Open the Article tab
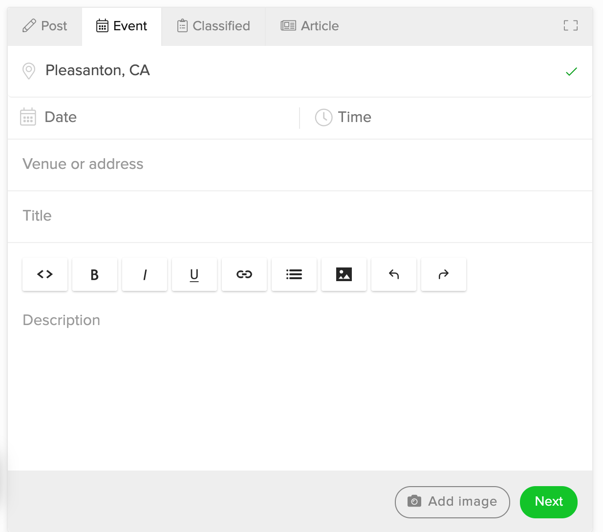Image resolution: width=603 pixels, height=532 pixels. 310,26
